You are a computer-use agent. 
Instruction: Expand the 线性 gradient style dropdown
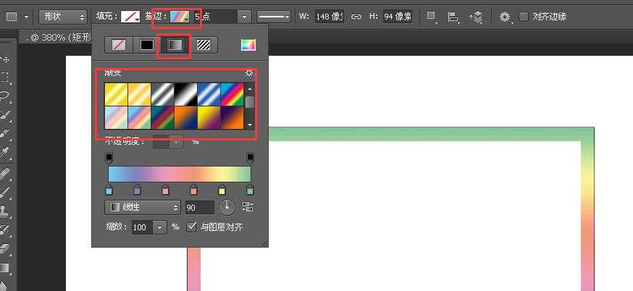[x=143, y=207]
